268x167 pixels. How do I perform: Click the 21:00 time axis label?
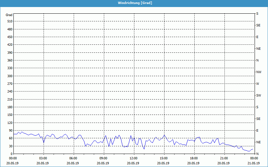tap(224, 158)
